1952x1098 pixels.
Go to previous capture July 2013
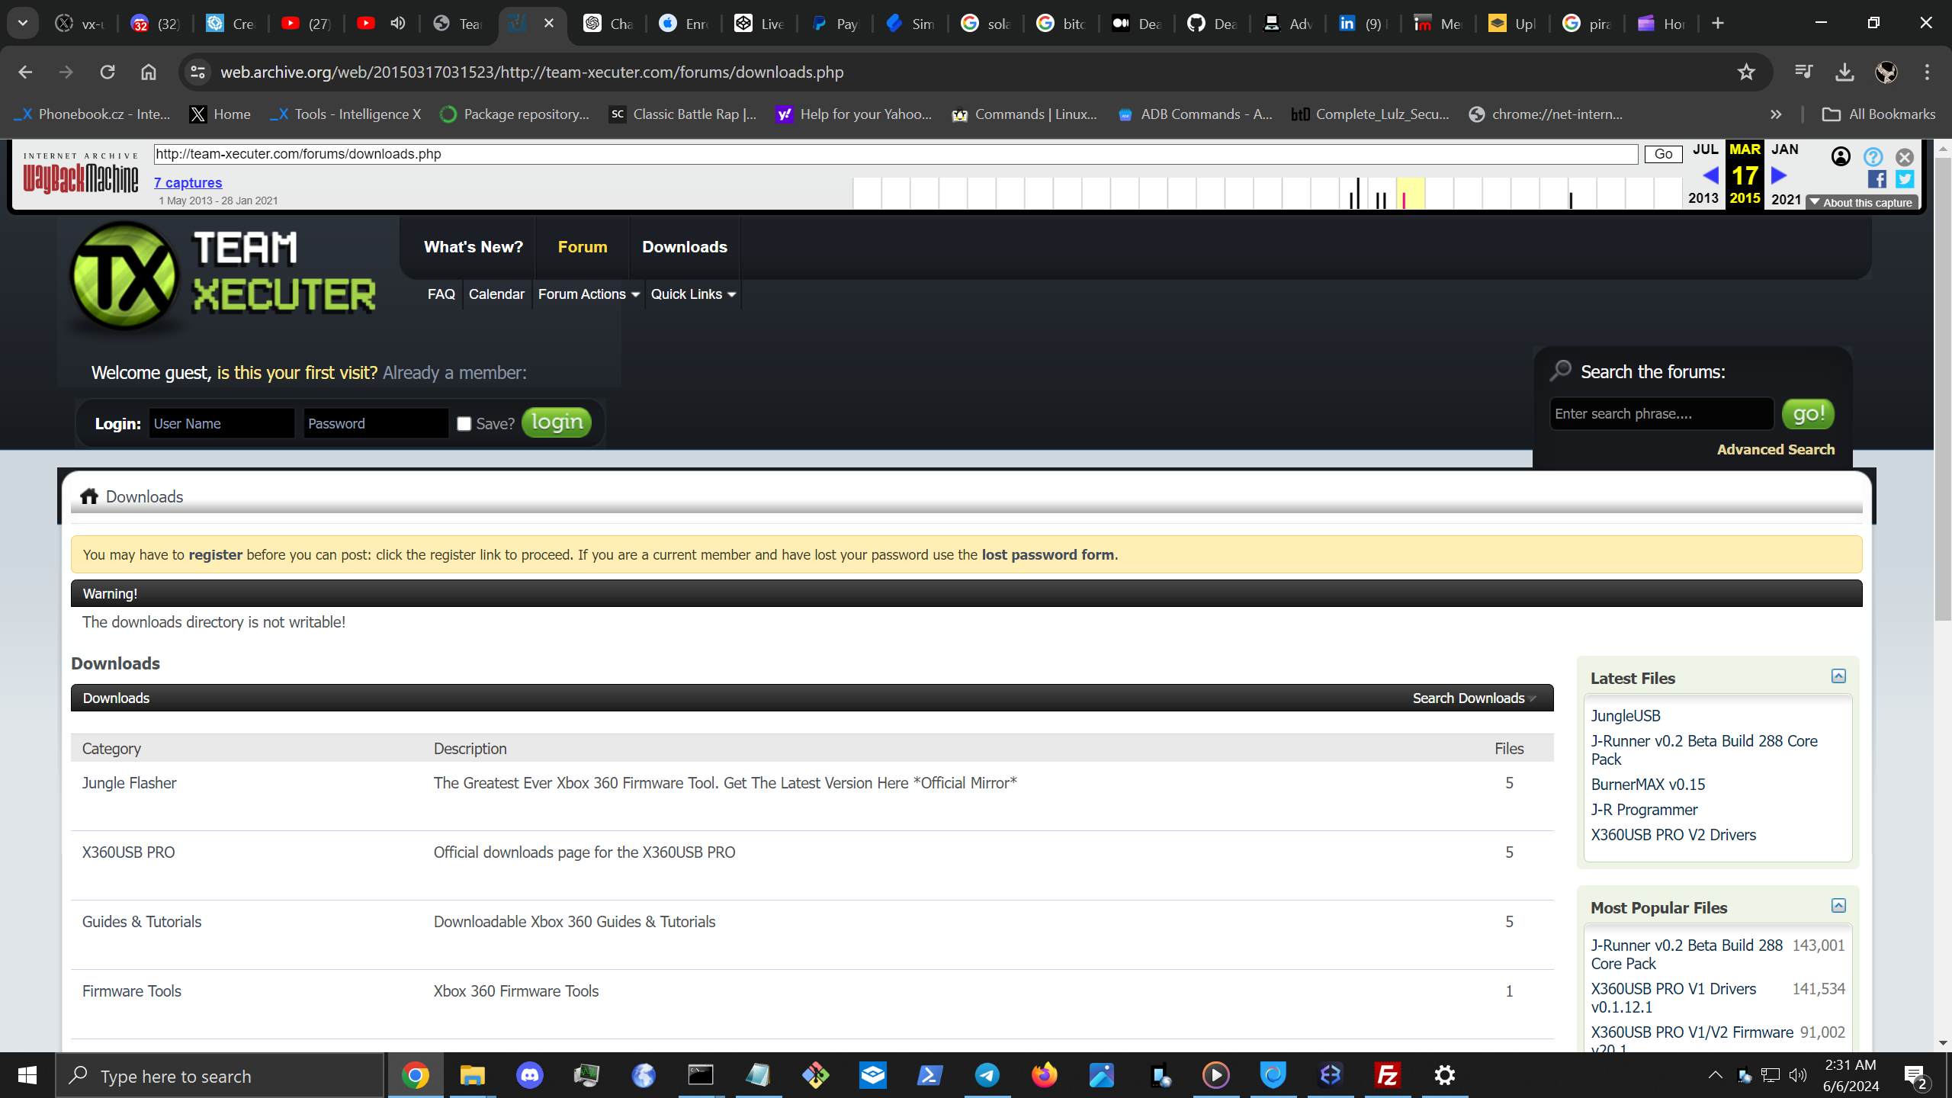click(1710, 176)
